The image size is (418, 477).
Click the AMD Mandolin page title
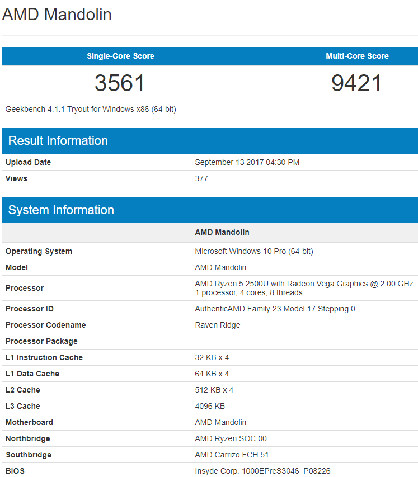point(57,15)
